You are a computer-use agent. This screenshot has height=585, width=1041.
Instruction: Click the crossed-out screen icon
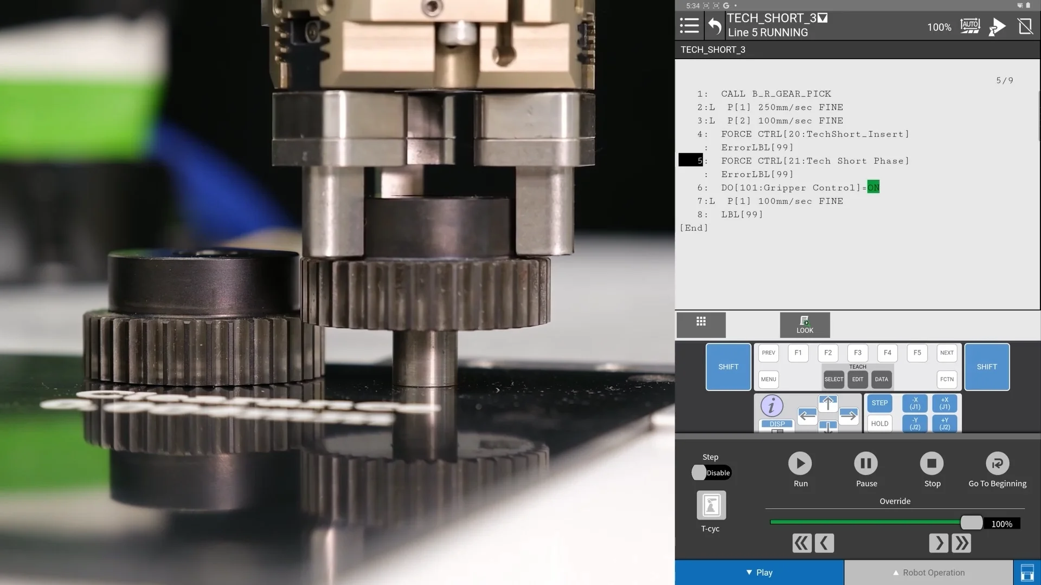pos(1025,26)
